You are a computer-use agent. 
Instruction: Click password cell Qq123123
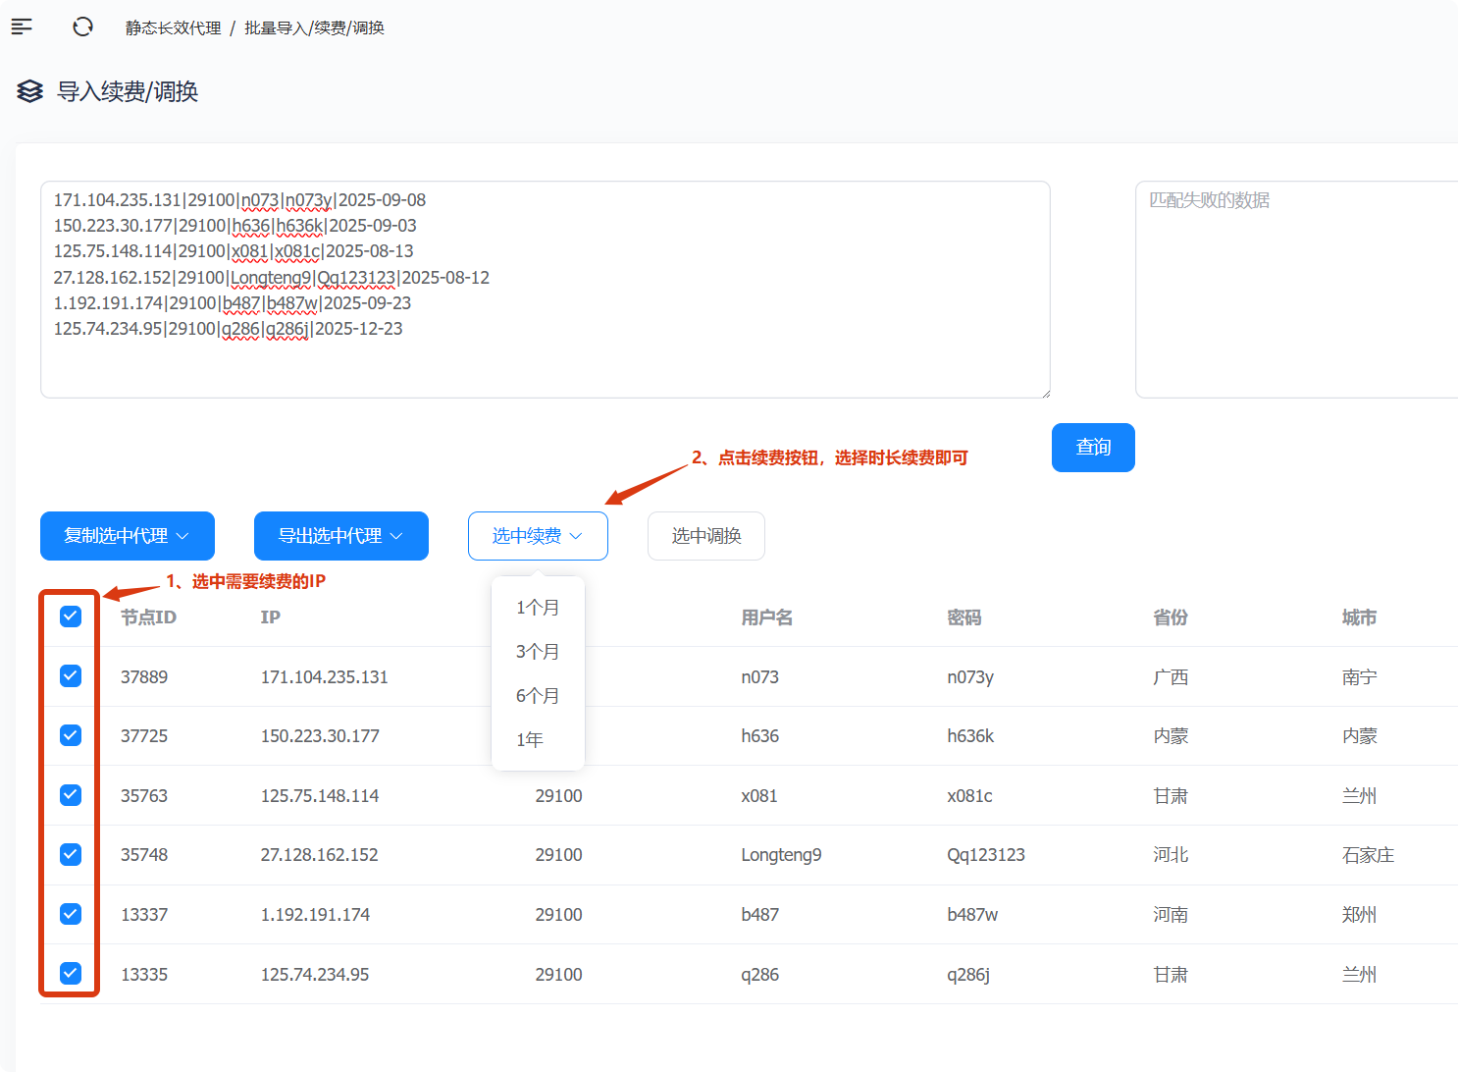click(986, 855)
